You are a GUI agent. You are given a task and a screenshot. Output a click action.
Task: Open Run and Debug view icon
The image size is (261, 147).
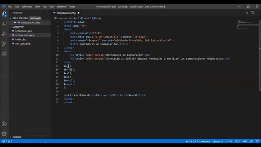click(4, 34)
